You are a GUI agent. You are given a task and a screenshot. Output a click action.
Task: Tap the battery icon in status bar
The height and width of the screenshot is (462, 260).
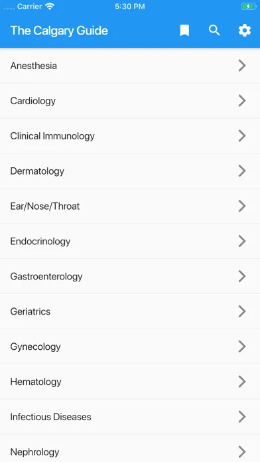pos(249,7)
